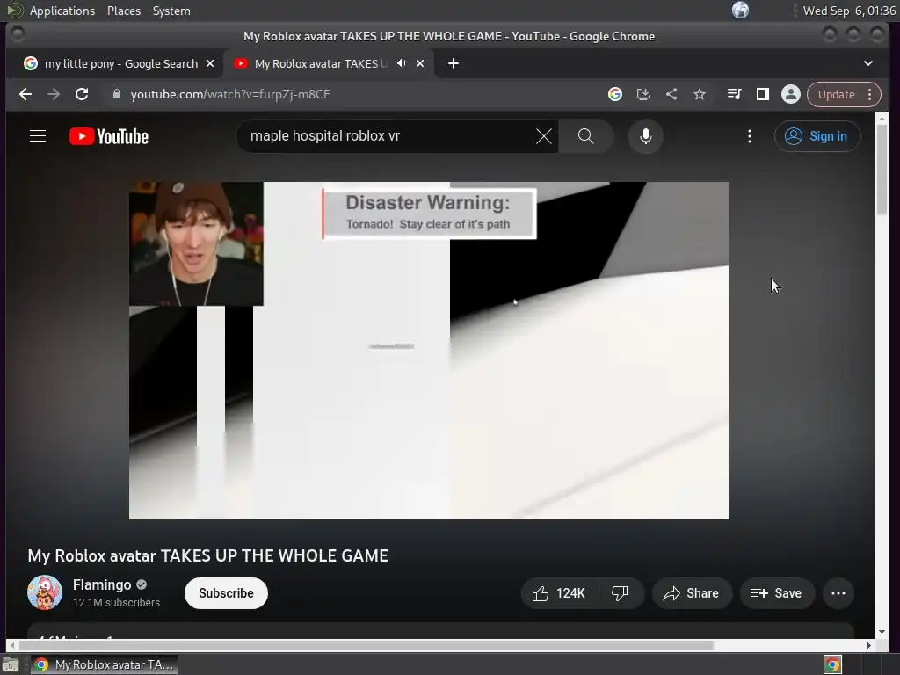Viewport: 900px width, 675px height.
Task: Click the install app icon in address bar
Action: coord(642,94)
